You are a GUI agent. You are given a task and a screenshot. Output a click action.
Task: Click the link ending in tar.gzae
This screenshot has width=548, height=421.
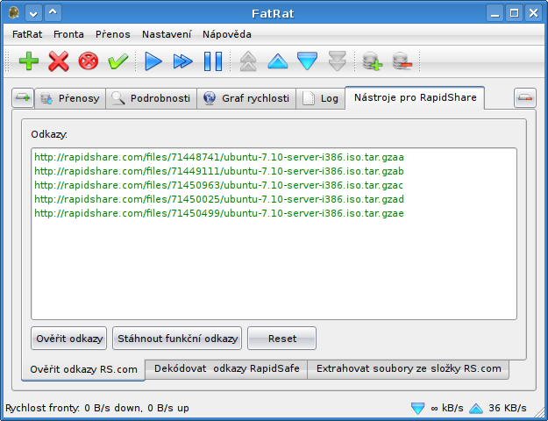coord(219,213)
